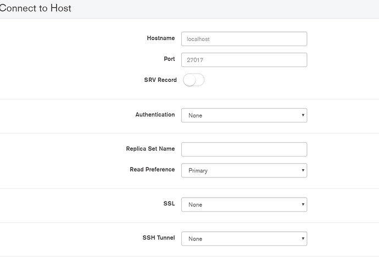Click the "Port" field label
This screenshot has width=379, height=257.
(168, 59)
